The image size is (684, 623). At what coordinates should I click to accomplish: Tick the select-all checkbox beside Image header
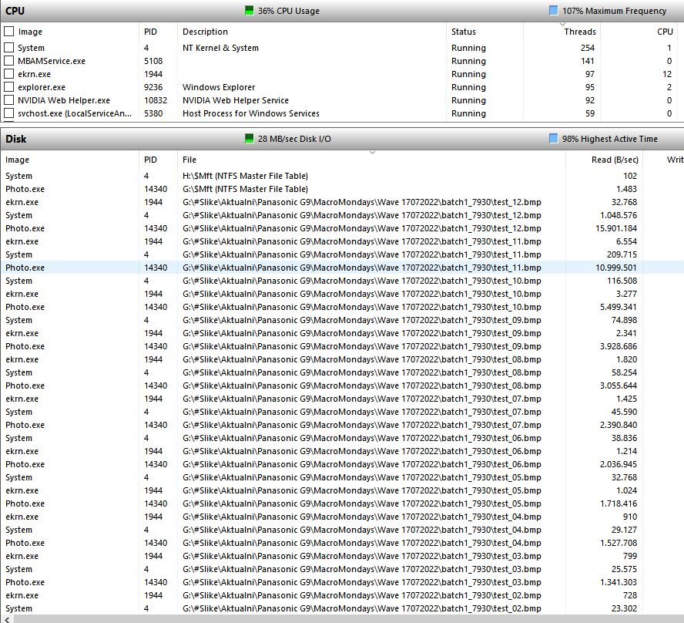(x=9, y=32)
